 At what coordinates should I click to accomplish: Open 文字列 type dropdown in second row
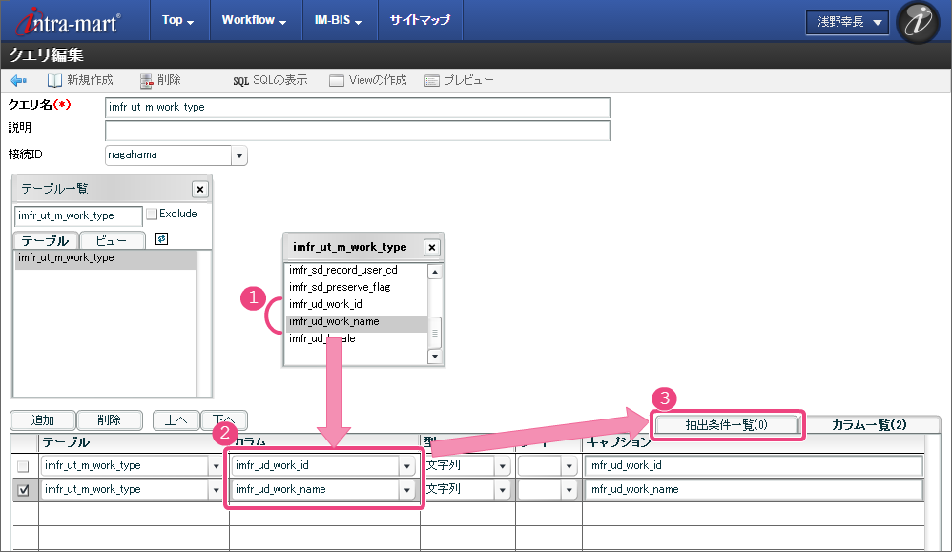[x=502, y=490]
